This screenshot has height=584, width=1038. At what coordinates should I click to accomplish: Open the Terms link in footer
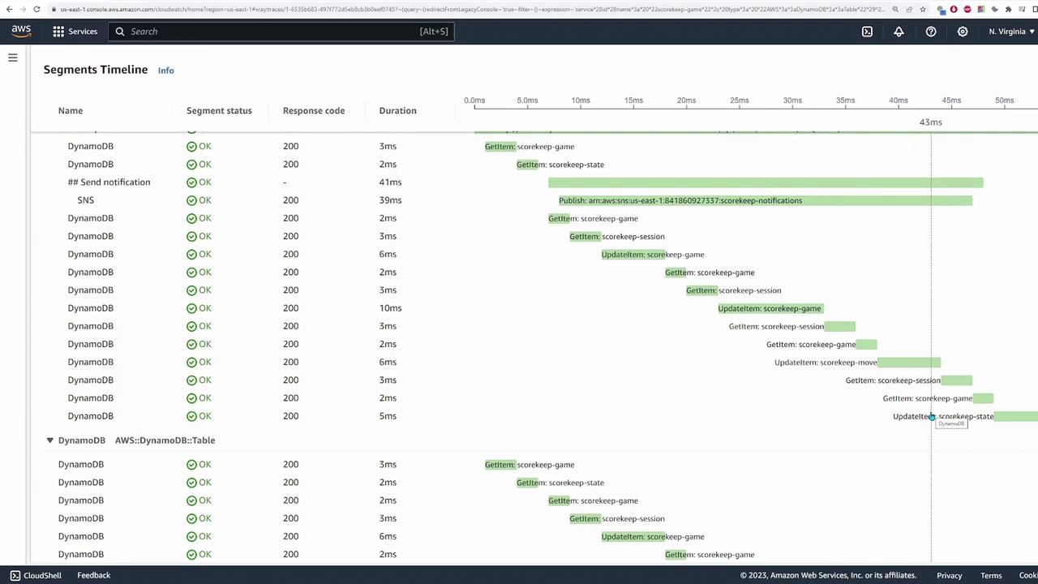point(991,575)
